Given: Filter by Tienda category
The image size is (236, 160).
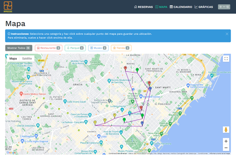Looking at the screenshot, I should click(x=121, y=48).
